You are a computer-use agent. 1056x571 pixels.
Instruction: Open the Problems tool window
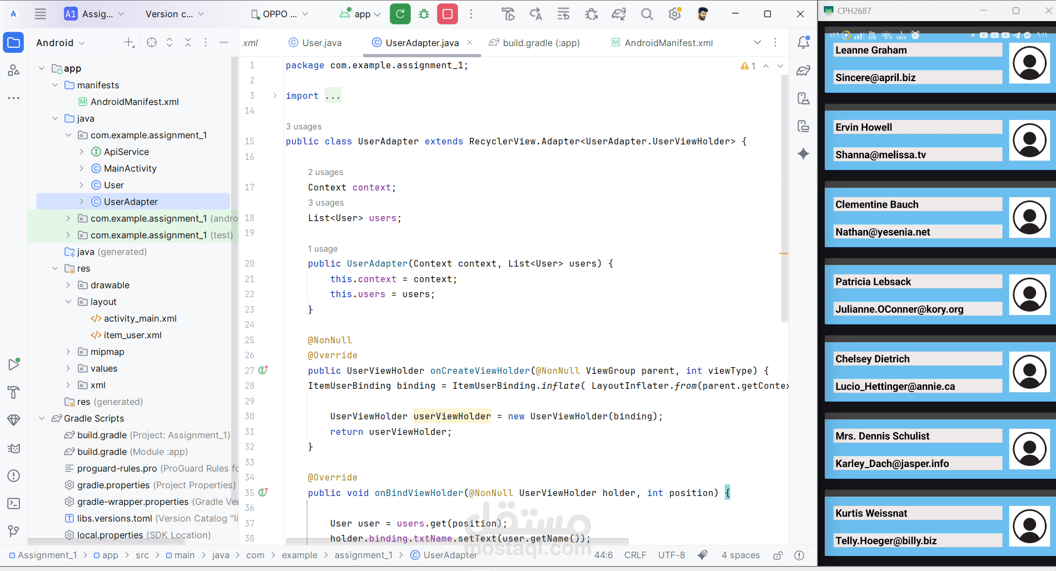point(13,475)
